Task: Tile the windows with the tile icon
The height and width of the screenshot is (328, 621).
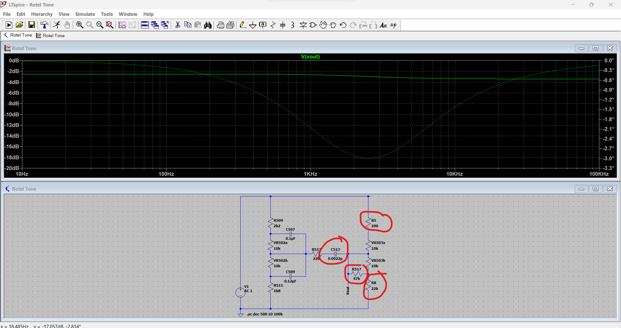Action: click(x=145, y=25)
